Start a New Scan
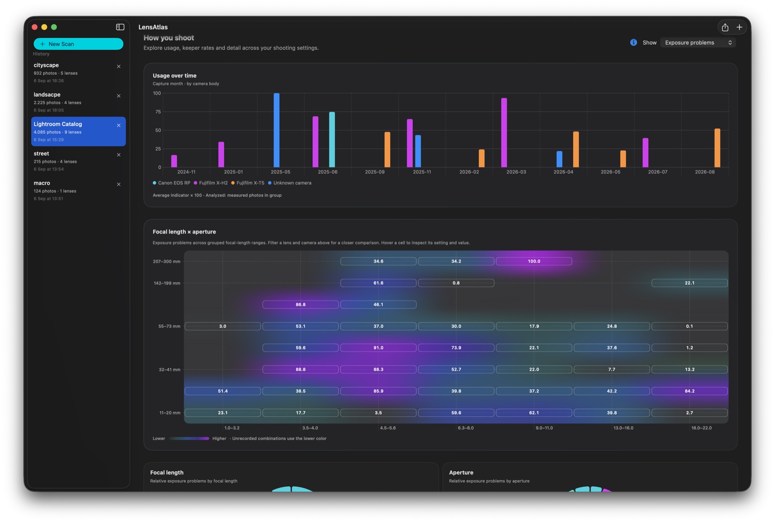 pos(78,44)
